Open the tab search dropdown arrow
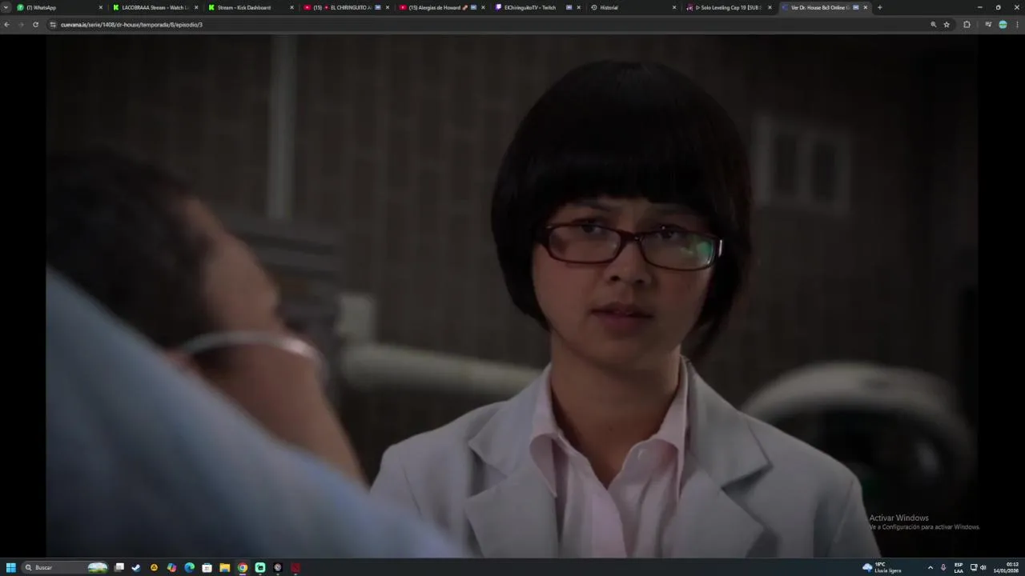 pyautogui.click(x=6, y=7)
